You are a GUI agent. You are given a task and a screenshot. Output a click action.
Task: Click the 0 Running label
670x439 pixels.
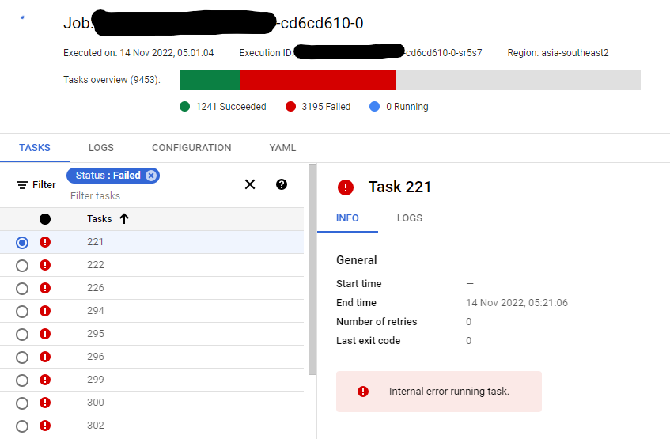coord(407,107)
